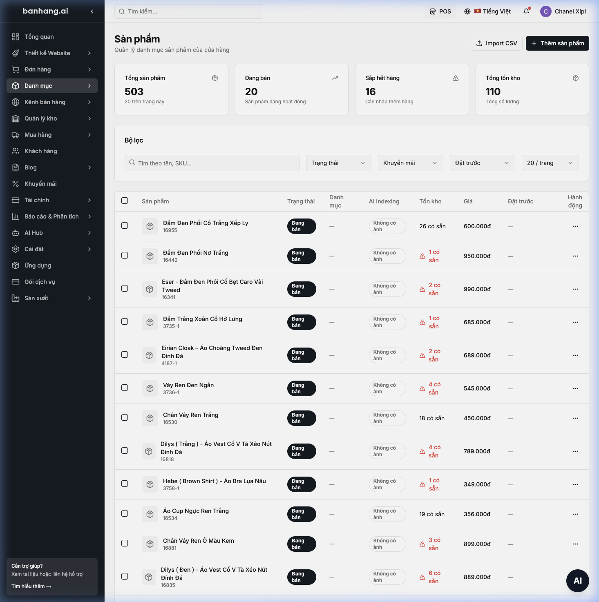This screenshot has height=602, width=599.
Task: Click the Thêm sản phẩm button
Action: 557,43
